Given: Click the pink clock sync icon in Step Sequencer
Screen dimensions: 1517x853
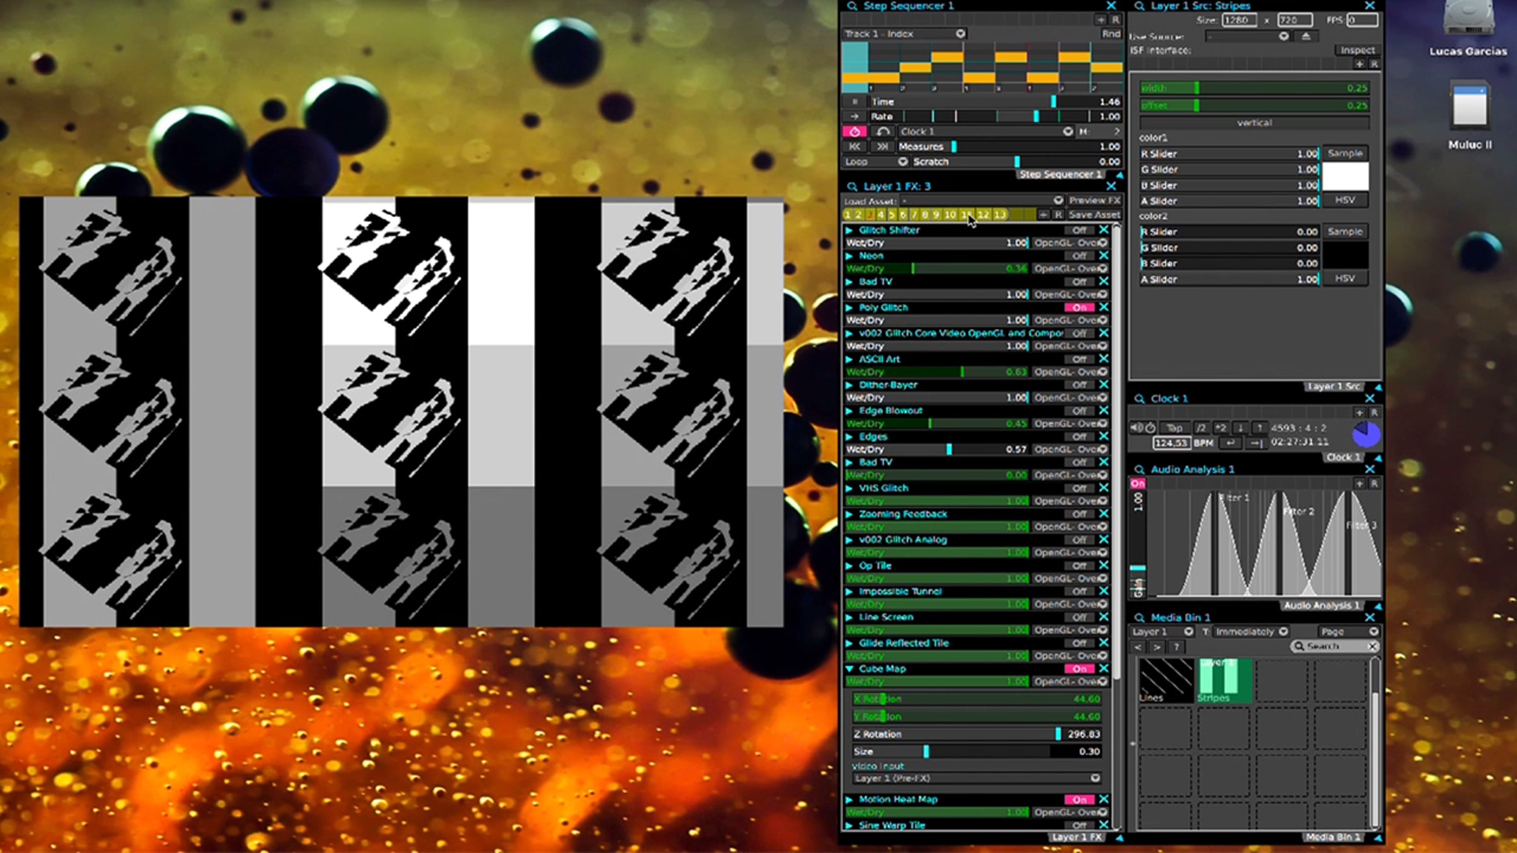Looking at the screenshot, I should [x=855, y=131].
